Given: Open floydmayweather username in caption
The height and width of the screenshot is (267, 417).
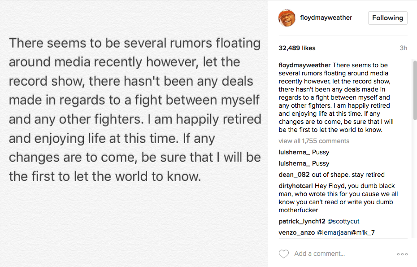Looking at the screenshot, I should [x=305, y=65].
